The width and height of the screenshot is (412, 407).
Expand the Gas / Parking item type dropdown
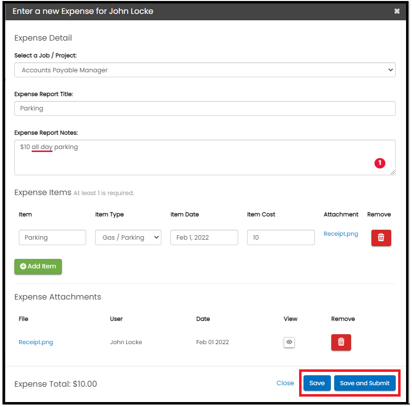click(128, 238)
